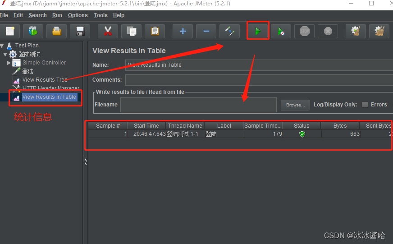Screen dimensions: 393x244
Task: Toggle the Errors checkbox
Action: pos(365,105)
